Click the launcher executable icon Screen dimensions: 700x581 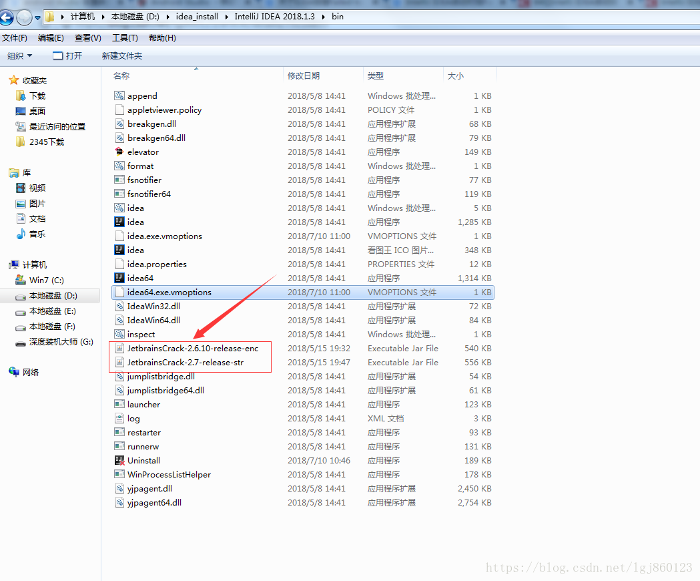point(119,405)
